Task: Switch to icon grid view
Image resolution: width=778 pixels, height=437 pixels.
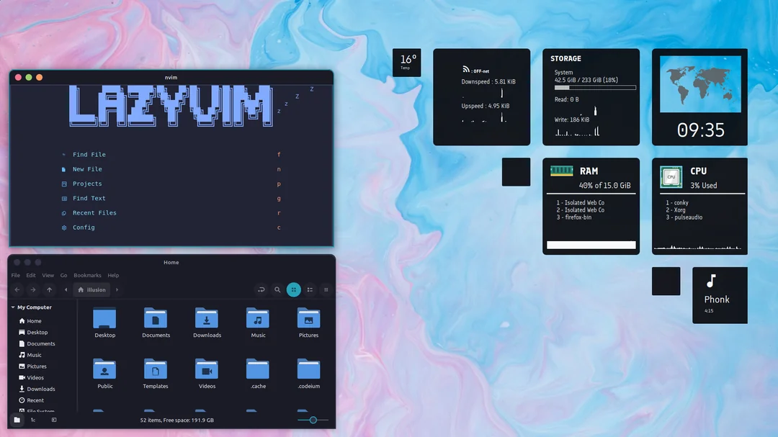Action: (294, 289)
